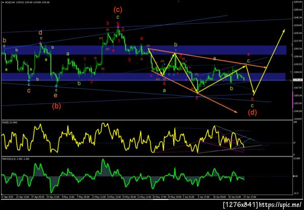Click the orange (c) wave label
Image resolution: width=304 pixels, height=210 pixels.
click(x=118, y=10)
